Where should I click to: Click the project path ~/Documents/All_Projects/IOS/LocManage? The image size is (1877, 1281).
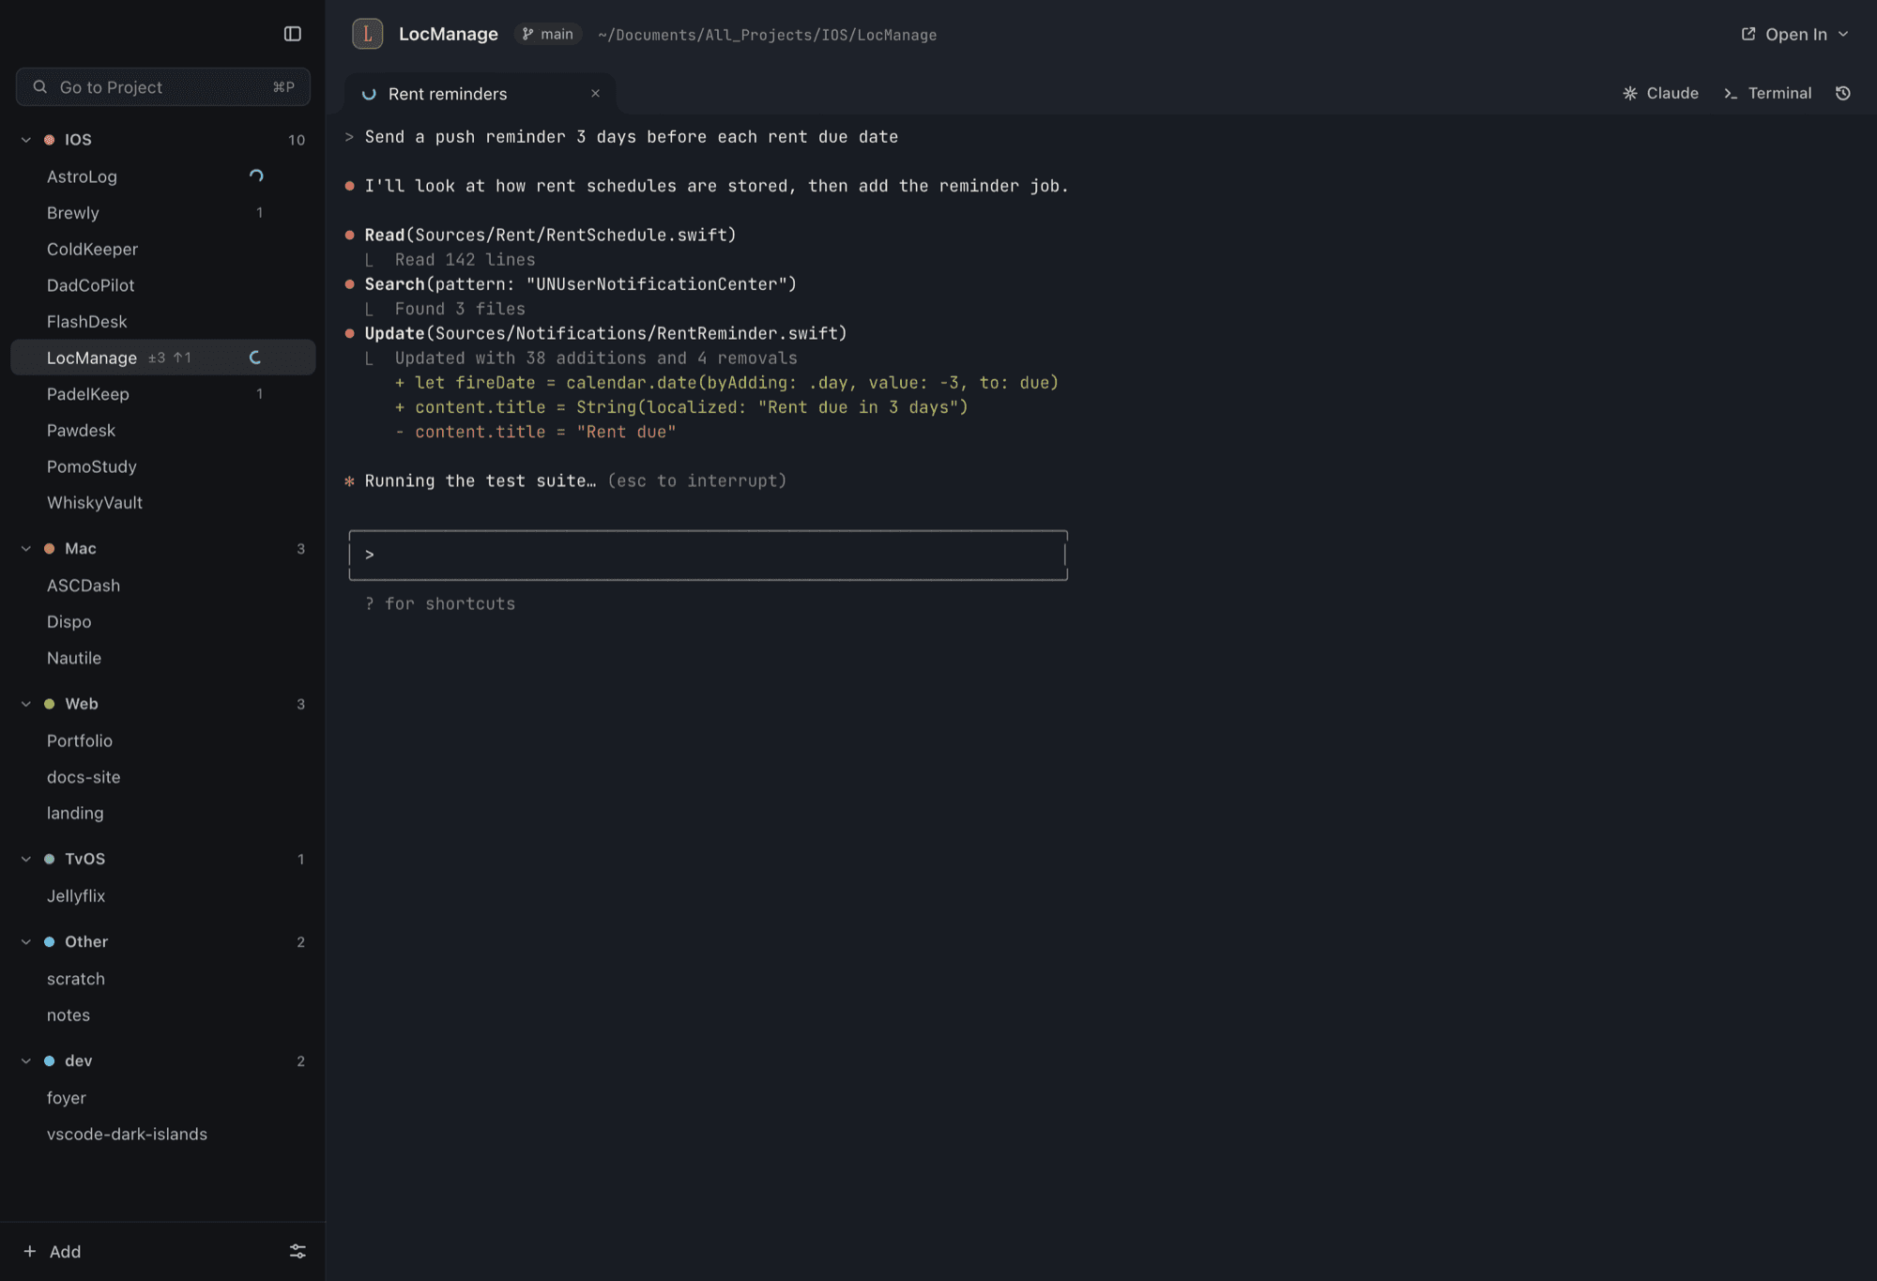(x=767, y=35)
